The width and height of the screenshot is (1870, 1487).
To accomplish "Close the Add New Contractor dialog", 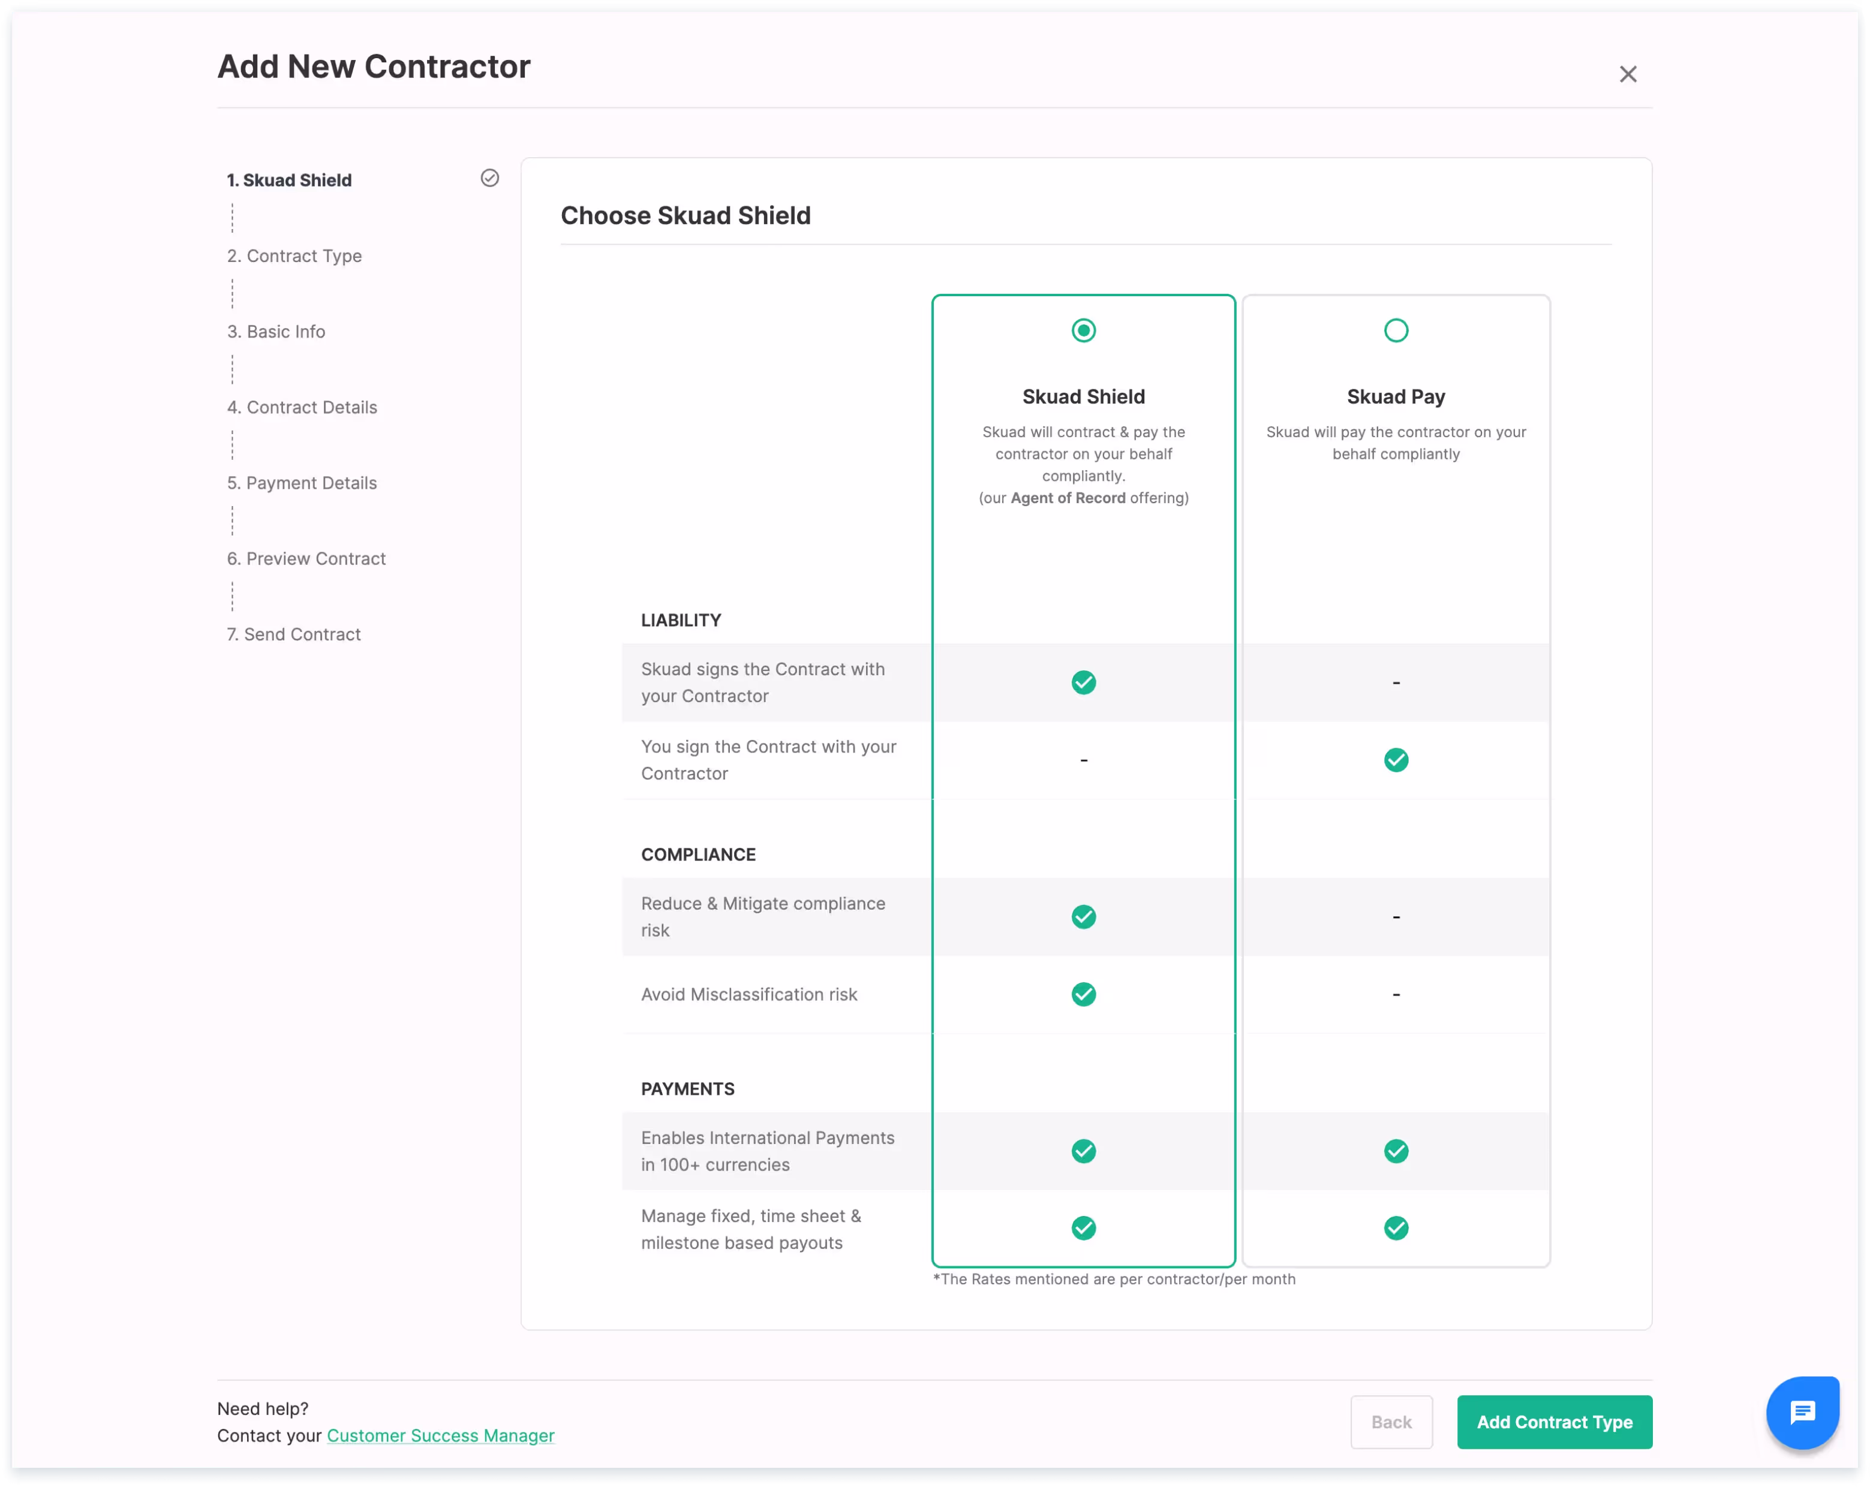I will (1627, 74).
